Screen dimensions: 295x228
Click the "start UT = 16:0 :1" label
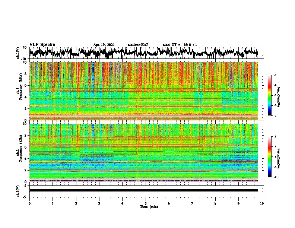pos(180,45)
